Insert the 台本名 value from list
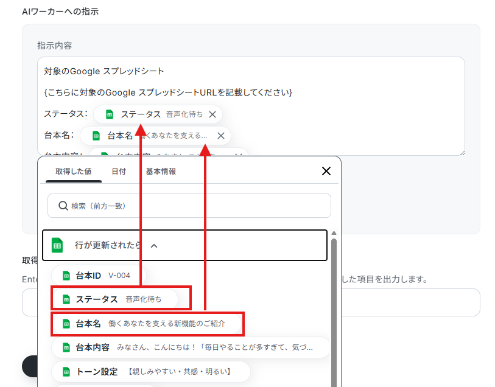Viewport: 495px width, 387px height. point(147,324)
